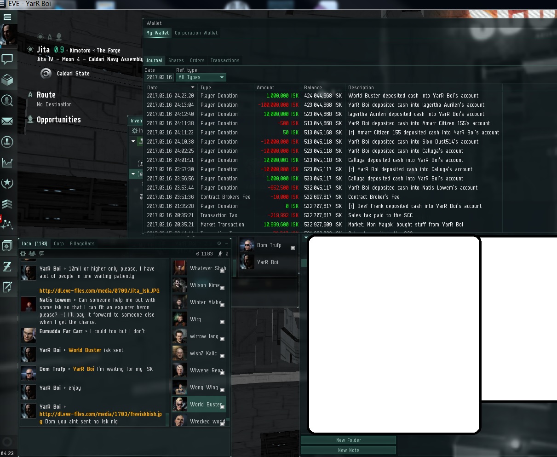This screenshot has width=557, height=457.
Task: Click the menu icon next to World Buster
Action: click(222, 407)
